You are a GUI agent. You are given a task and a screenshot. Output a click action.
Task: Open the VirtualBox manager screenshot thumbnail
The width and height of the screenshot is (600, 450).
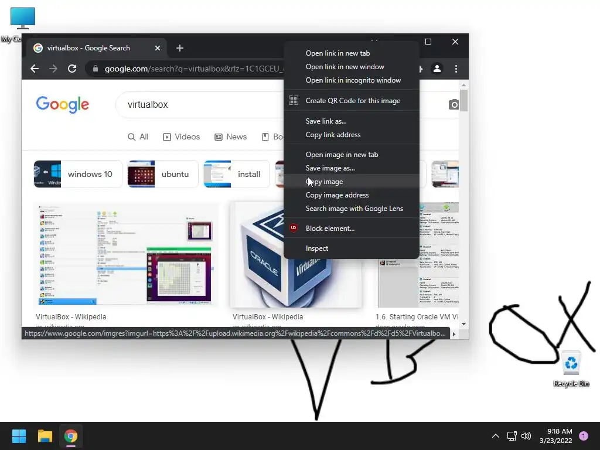126,255
